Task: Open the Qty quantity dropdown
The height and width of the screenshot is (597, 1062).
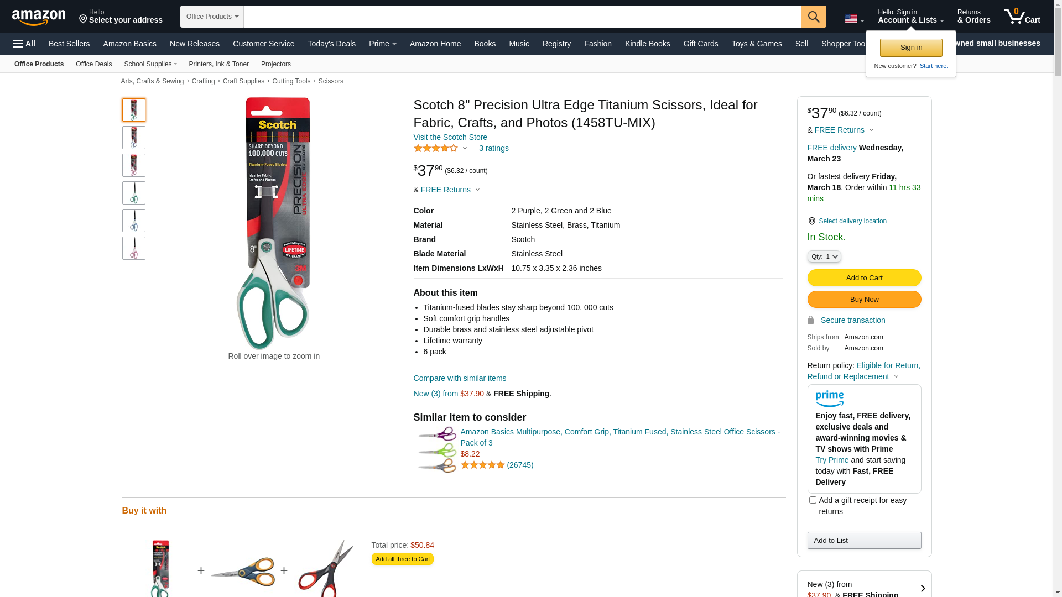Action: pos(824,256)
